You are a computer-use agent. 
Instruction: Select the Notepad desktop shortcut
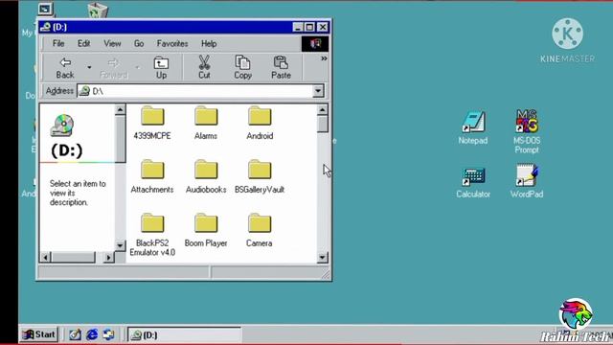(472, 127)
